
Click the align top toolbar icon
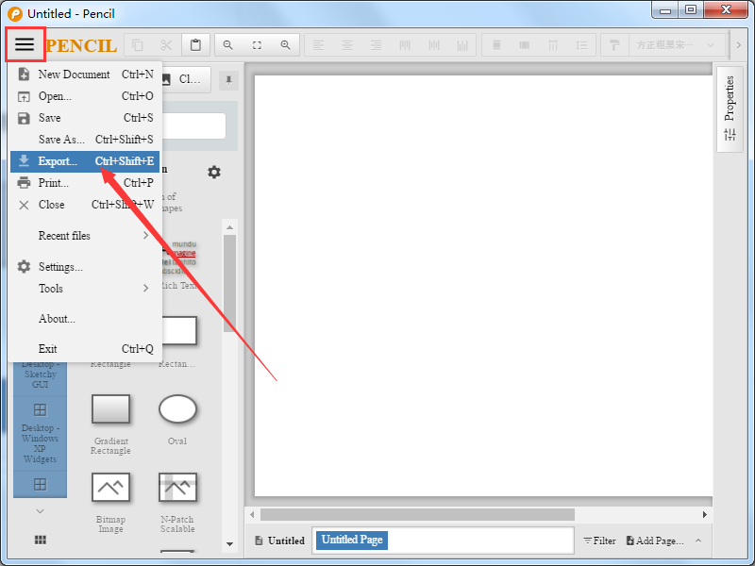[x=405, y=45]
